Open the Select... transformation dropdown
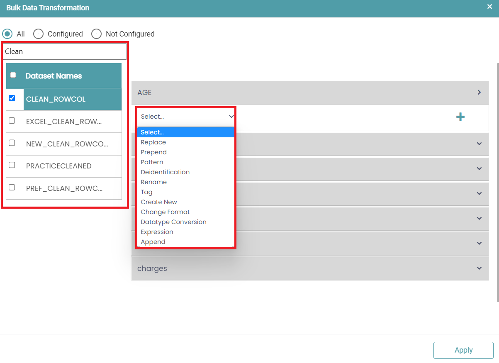This screenshot has width=499, height=363. (187, 117)
